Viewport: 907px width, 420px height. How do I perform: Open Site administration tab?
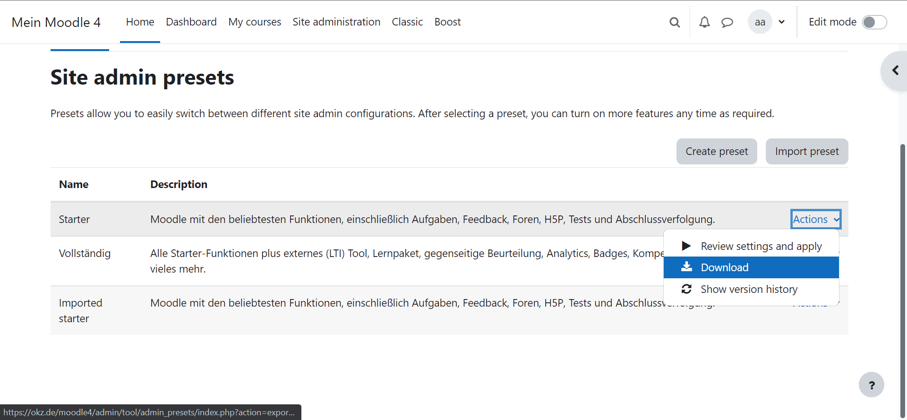coord(336,22)
